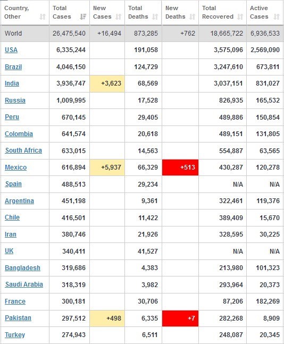The width and height of the screenshot is (284, 344).
Task: Click India's yellow +3,623 new cases cell
Action: tap(107, 83)
